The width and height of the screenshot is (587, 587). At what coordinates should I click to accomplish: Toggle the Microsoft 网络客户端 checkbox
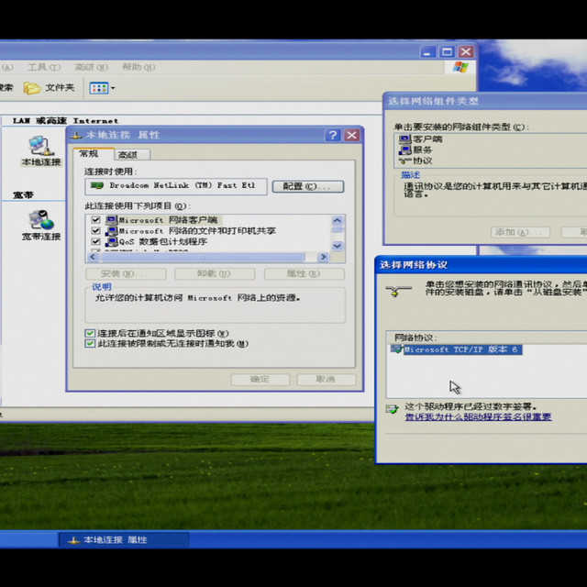coord(95,220)
